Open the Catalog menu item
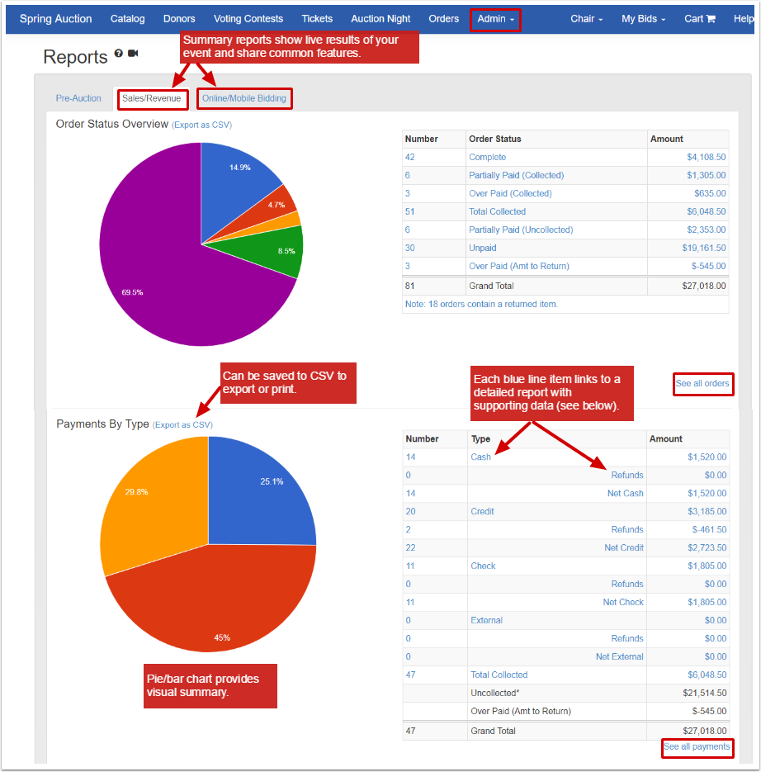The image size is (761, 772). 127,18
